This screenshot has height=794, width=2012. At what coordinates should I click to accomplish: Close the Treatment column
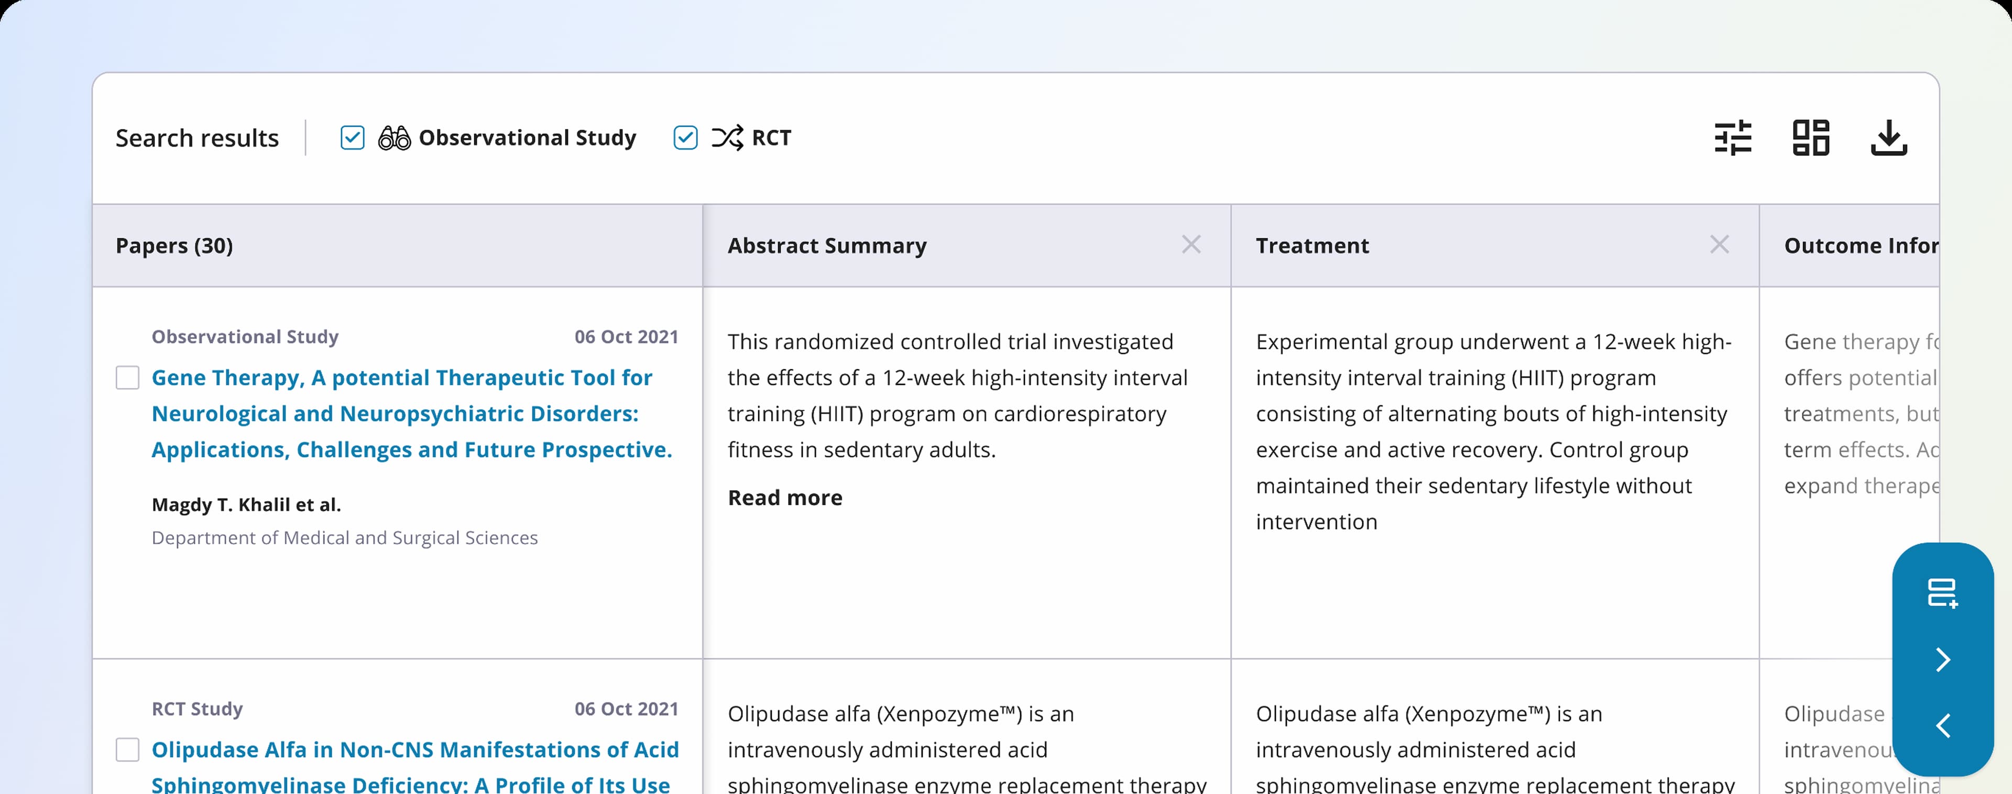pos(1719,245)
